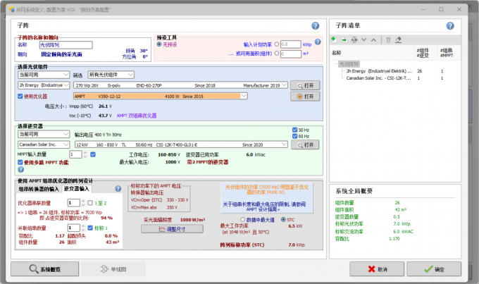Open the 所有光伏组件 filter dropdown
This screenshot has width=479, height=284.
111,75
